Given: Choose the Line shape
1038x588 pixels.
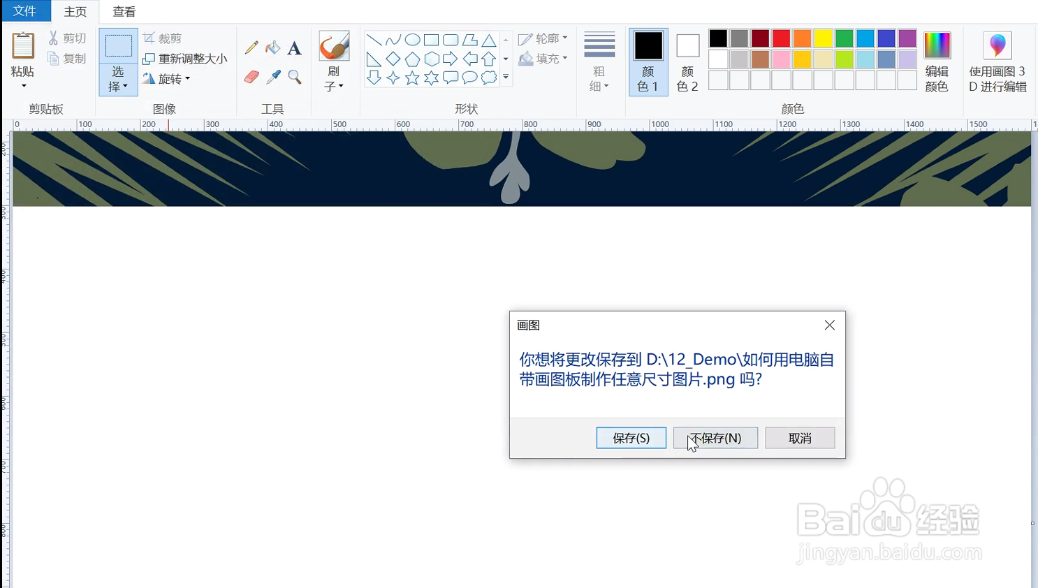Looking at the screenshot, I should pos(374,40).
